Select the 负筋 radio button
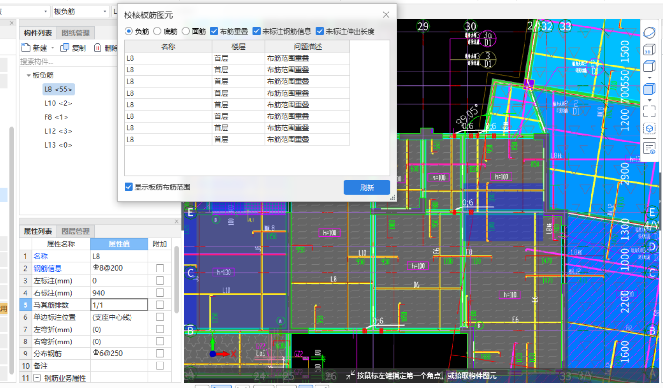The width and height of the screenshot is (663, 388). pos(129,32)
